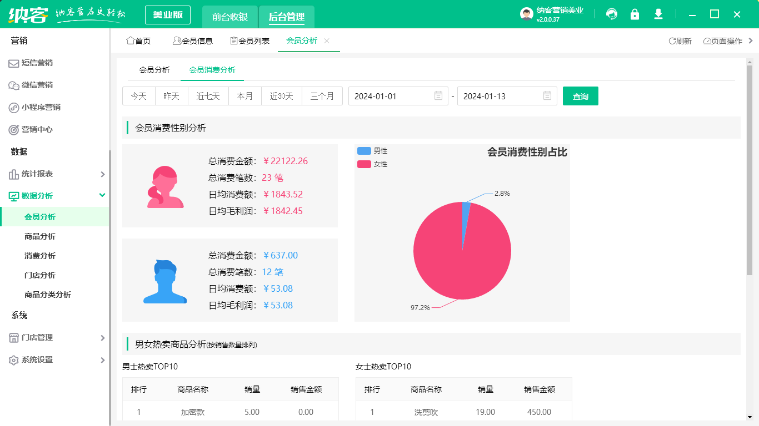Click the customer service headset icon
Image resolution: width=759 pixels, height=426 pixels.
coord(612,14)
